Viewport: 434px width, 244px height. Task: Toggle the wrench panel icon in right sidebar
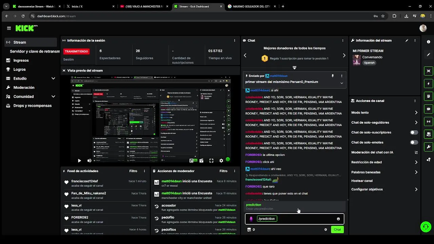point(429,147)
